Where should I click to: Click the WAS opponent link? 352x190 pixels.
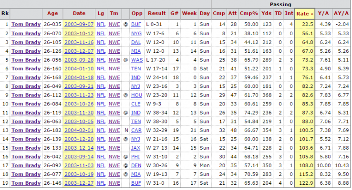[137, 60]
